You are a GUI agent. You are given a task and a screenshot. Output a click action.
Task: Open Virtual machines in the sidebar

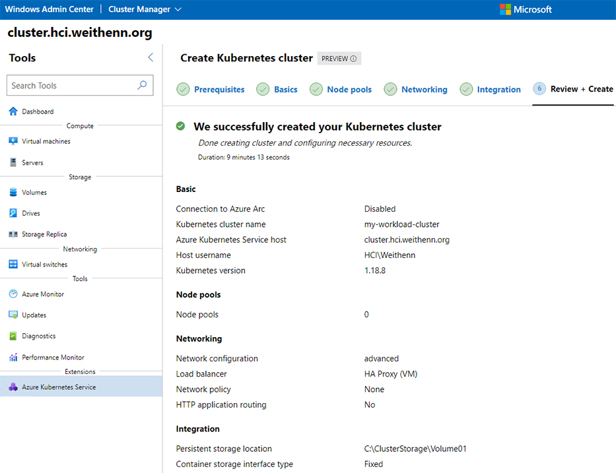click(x=81, y=141)
